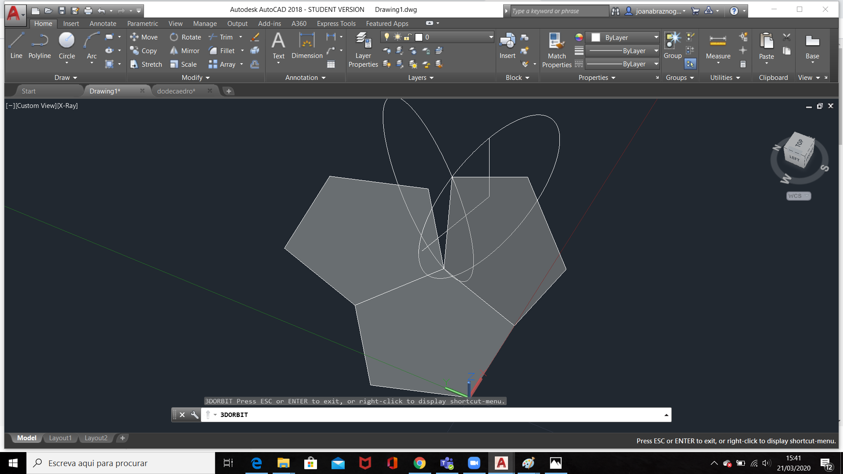Toggle the layer lock padlock icon
Screen dimensions: 843x474
tap(408, 37)
